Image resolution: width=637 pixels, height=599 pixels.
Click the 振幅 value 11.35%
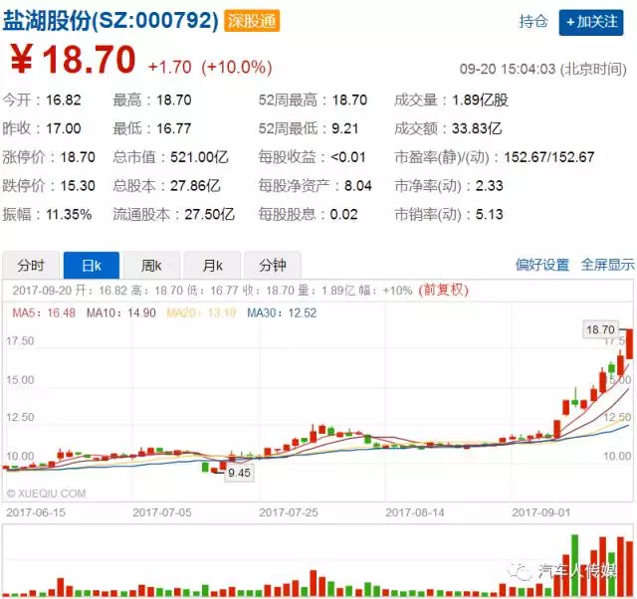click(69, 214)
